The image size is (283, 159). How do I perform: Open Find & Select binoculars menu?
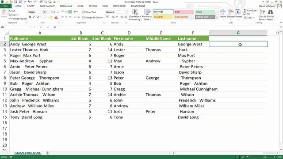[270, 15]
